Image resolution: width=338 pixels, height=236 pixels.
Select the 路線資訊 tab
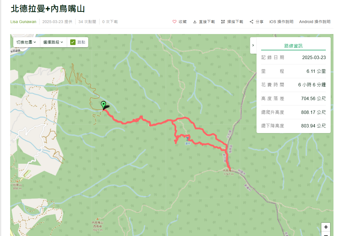(x=293, y=46)
